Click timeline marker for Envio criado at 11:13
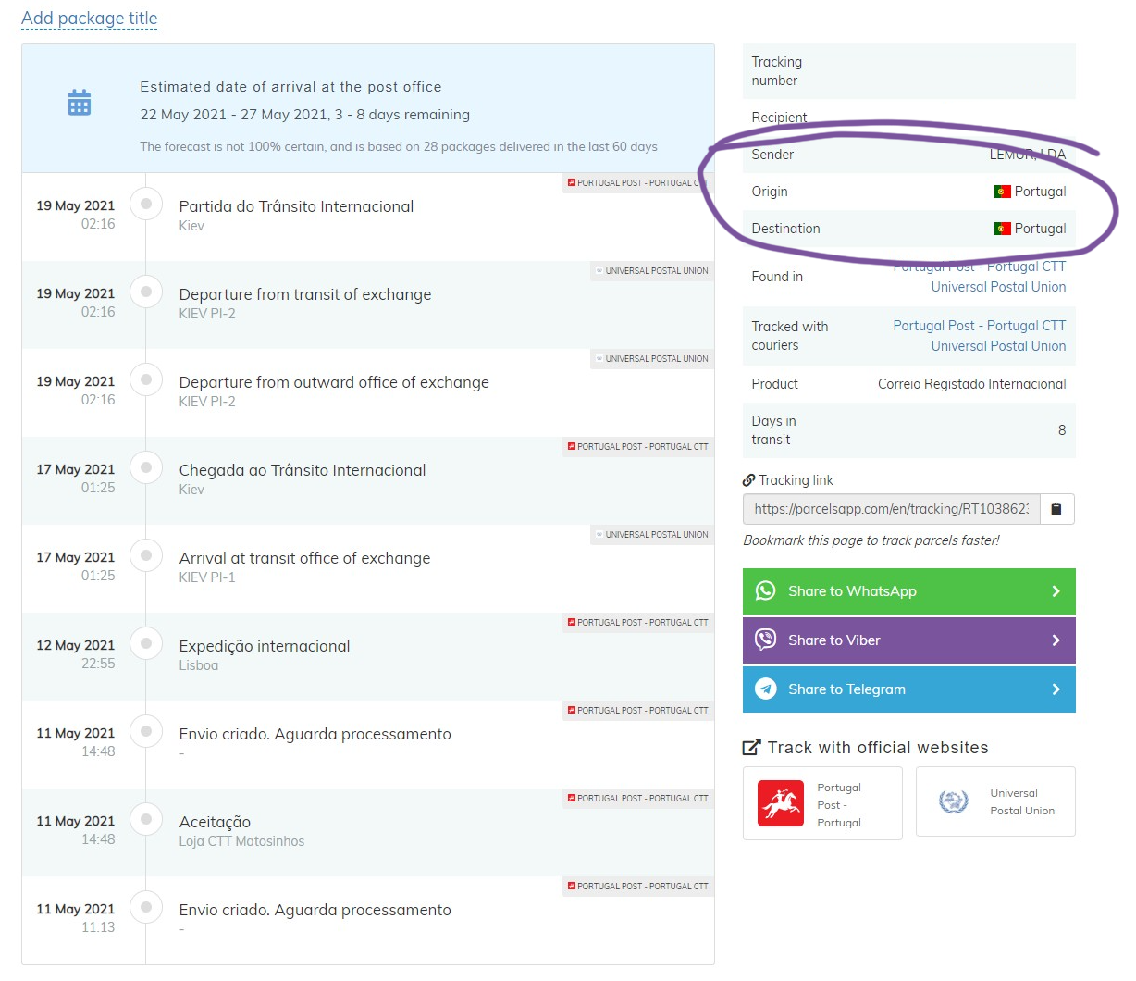 146,907
